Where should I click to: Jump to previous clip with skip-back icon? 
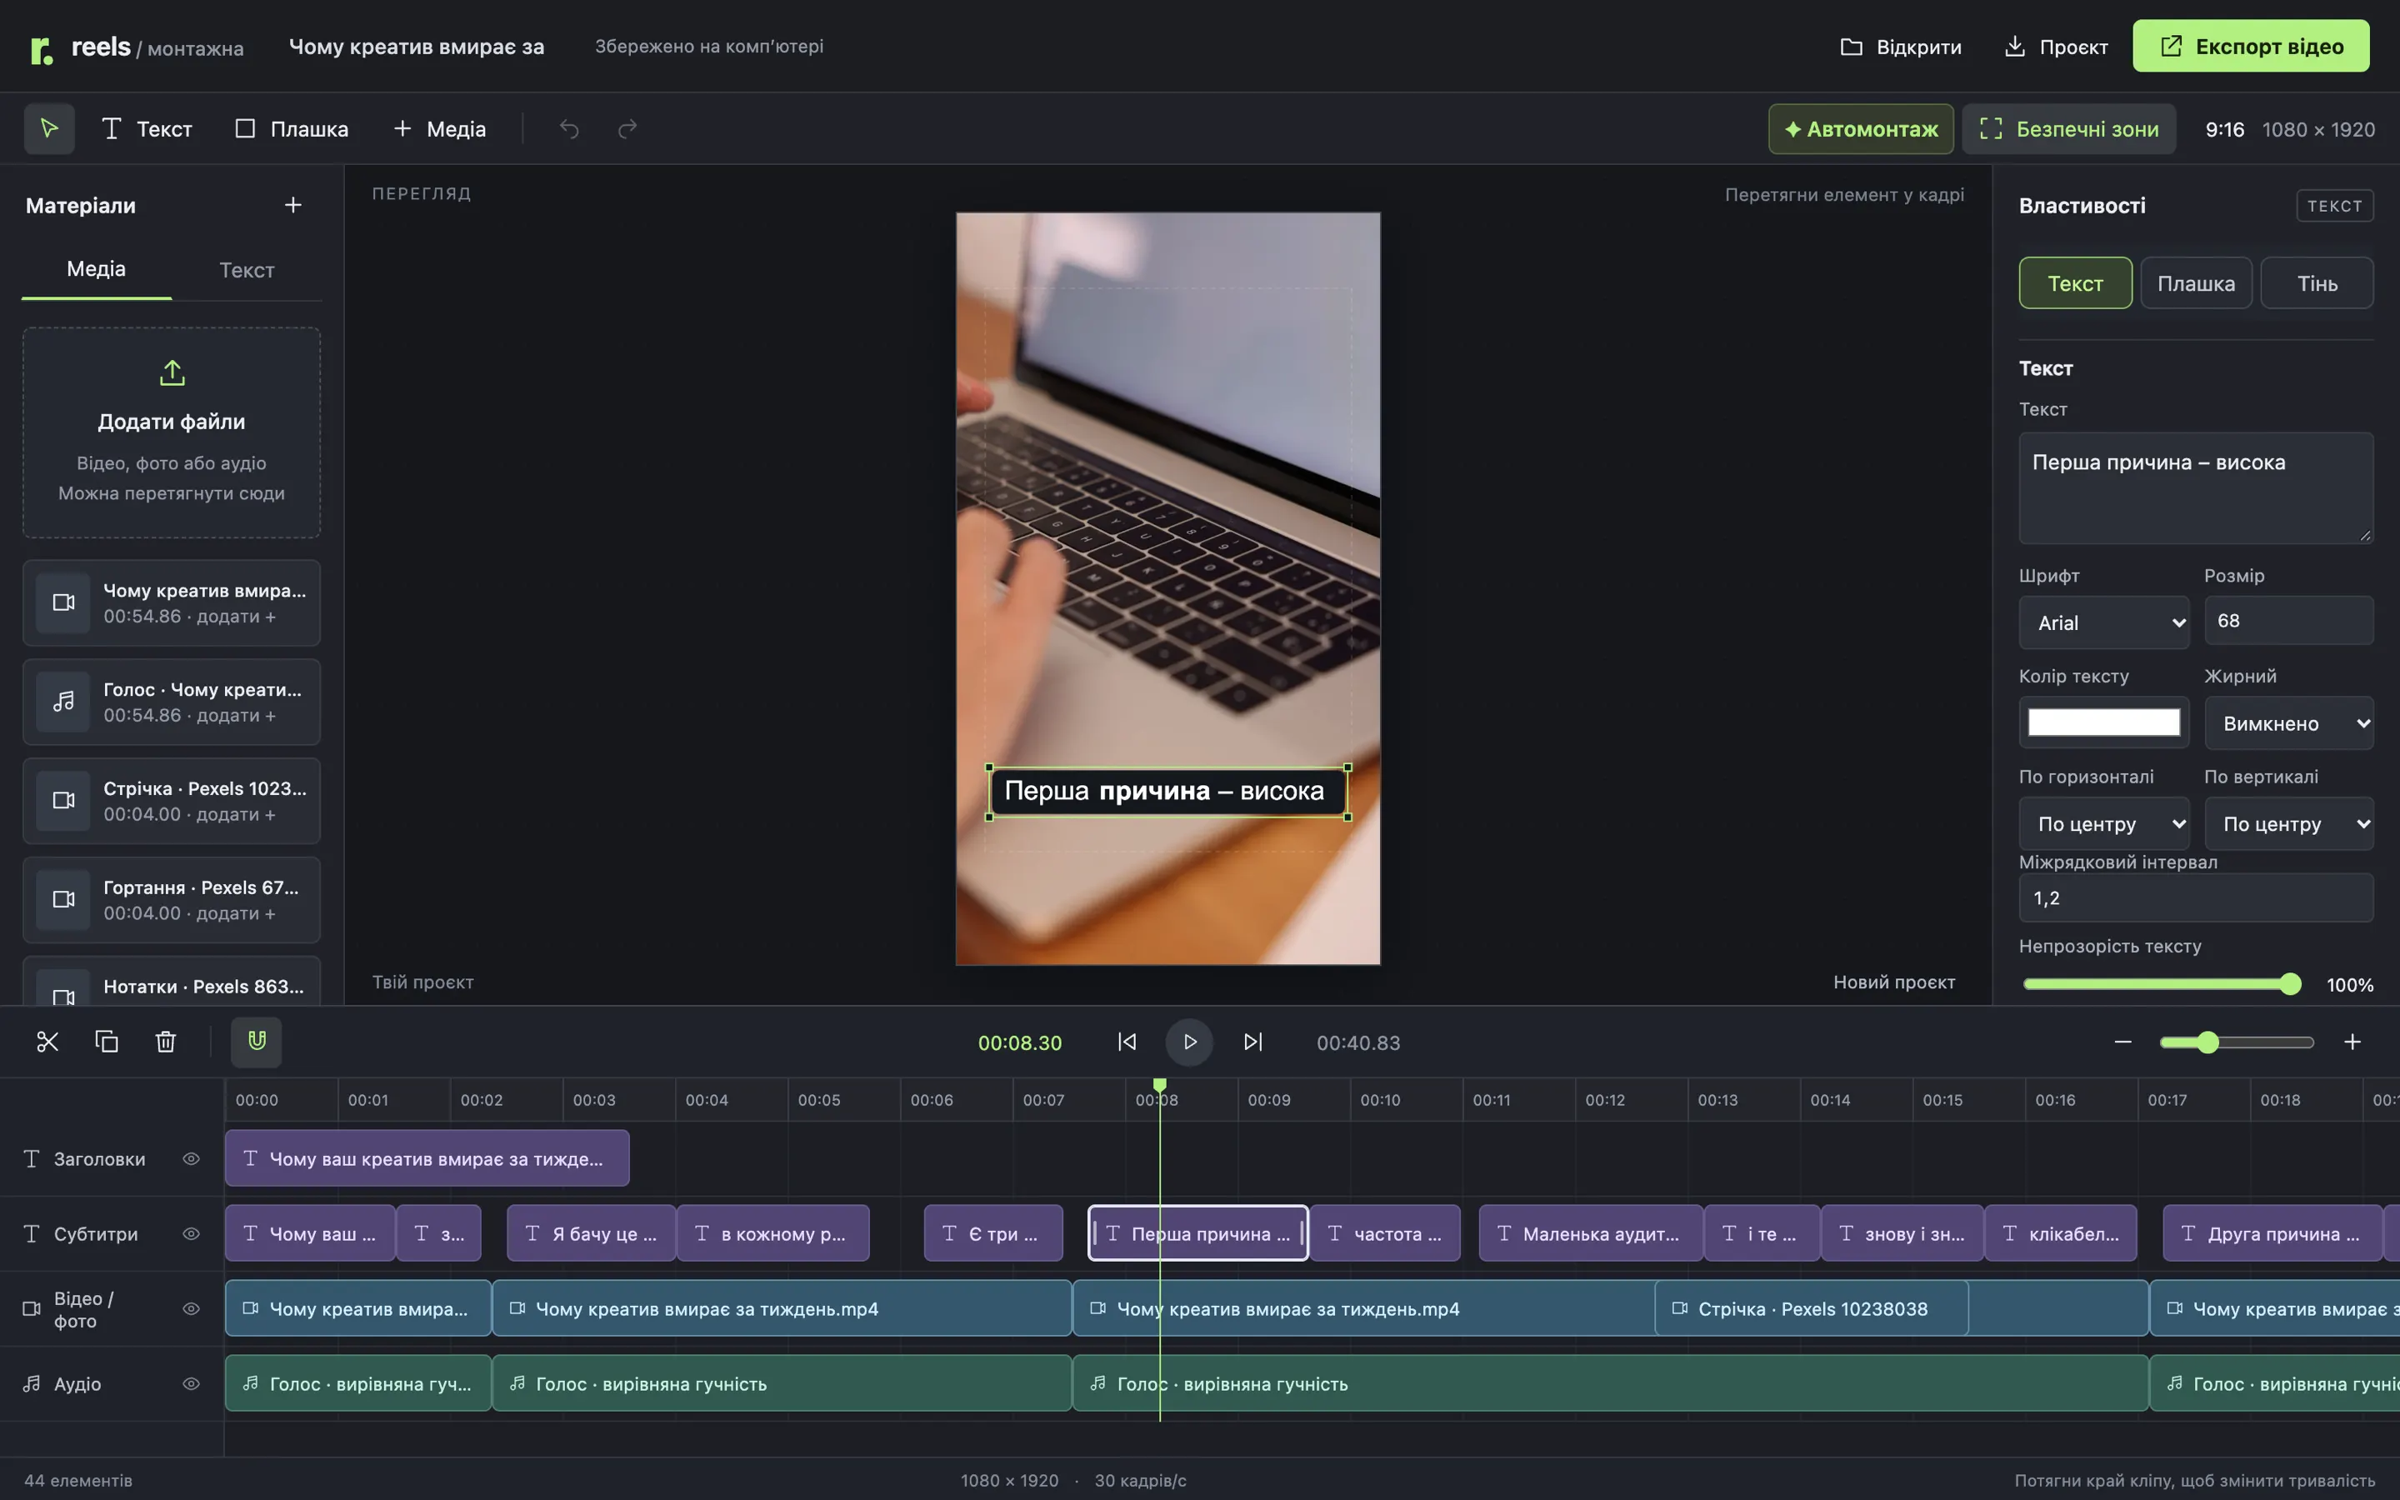click(1127, 1042)
